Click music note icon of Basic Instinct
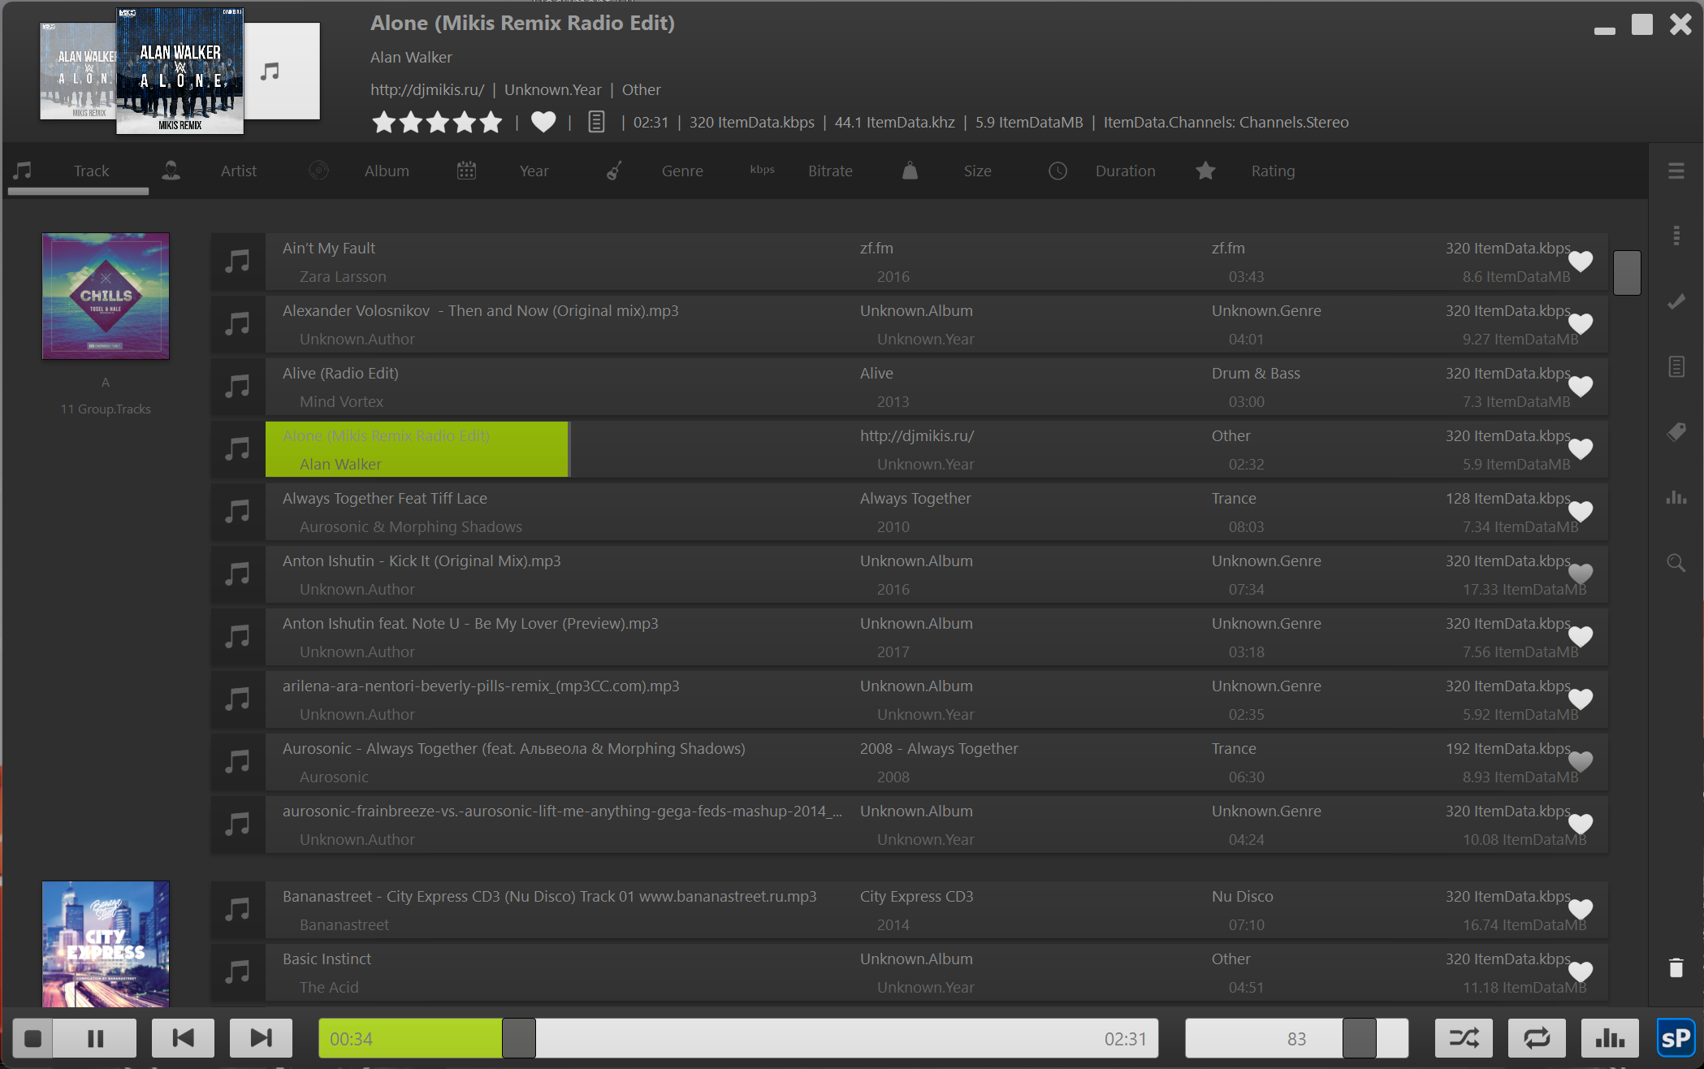 coord(237,972)
